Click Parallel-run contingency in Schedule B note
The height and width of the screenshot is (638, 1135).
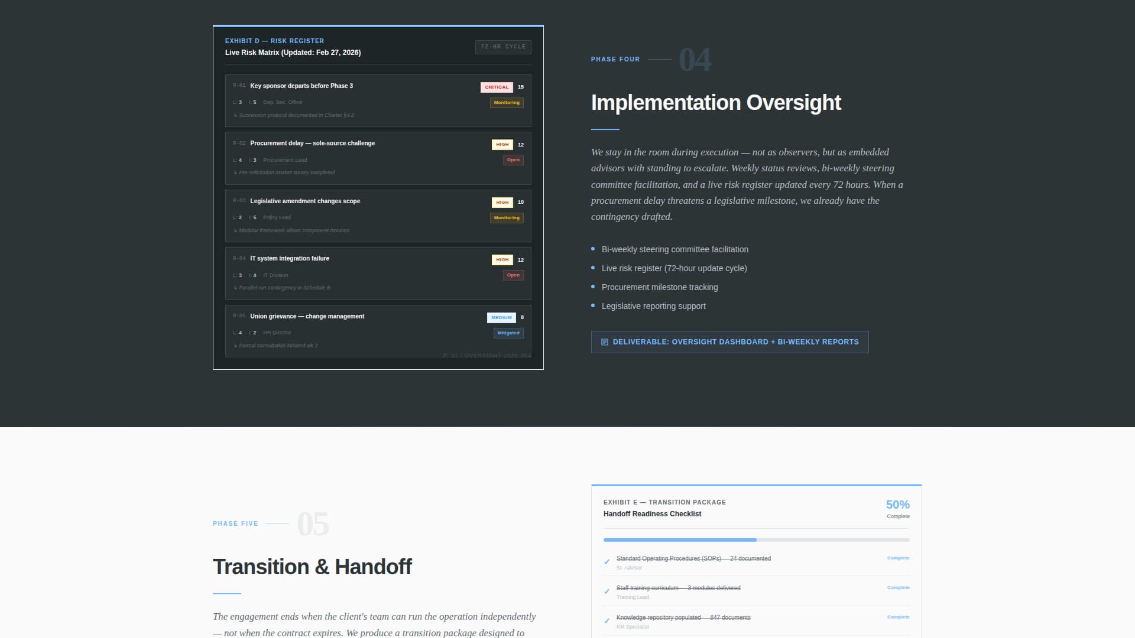[x=282, y=288]
